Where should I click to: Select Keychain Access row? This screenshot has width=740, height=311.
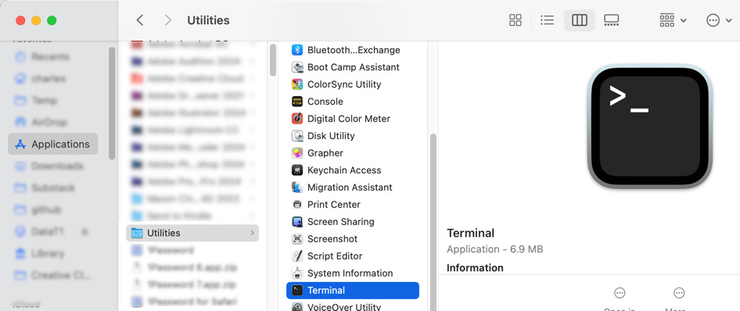[353, 170]
